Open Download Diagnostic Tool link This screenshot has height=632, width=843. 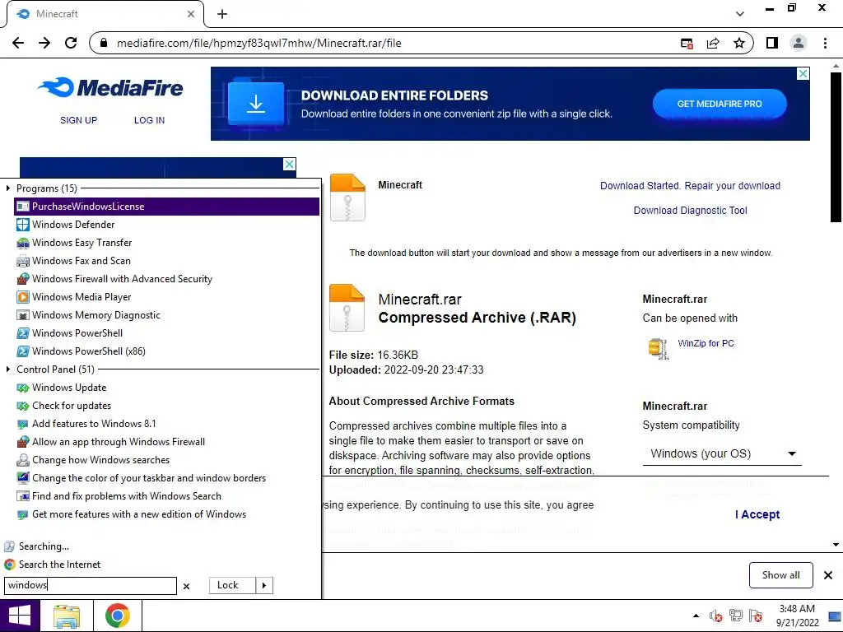691,211
